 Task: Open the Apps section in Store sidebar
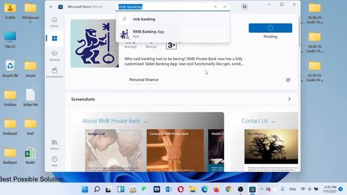coord(54,38)
